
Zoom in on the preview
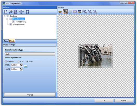tap(85, 12)
